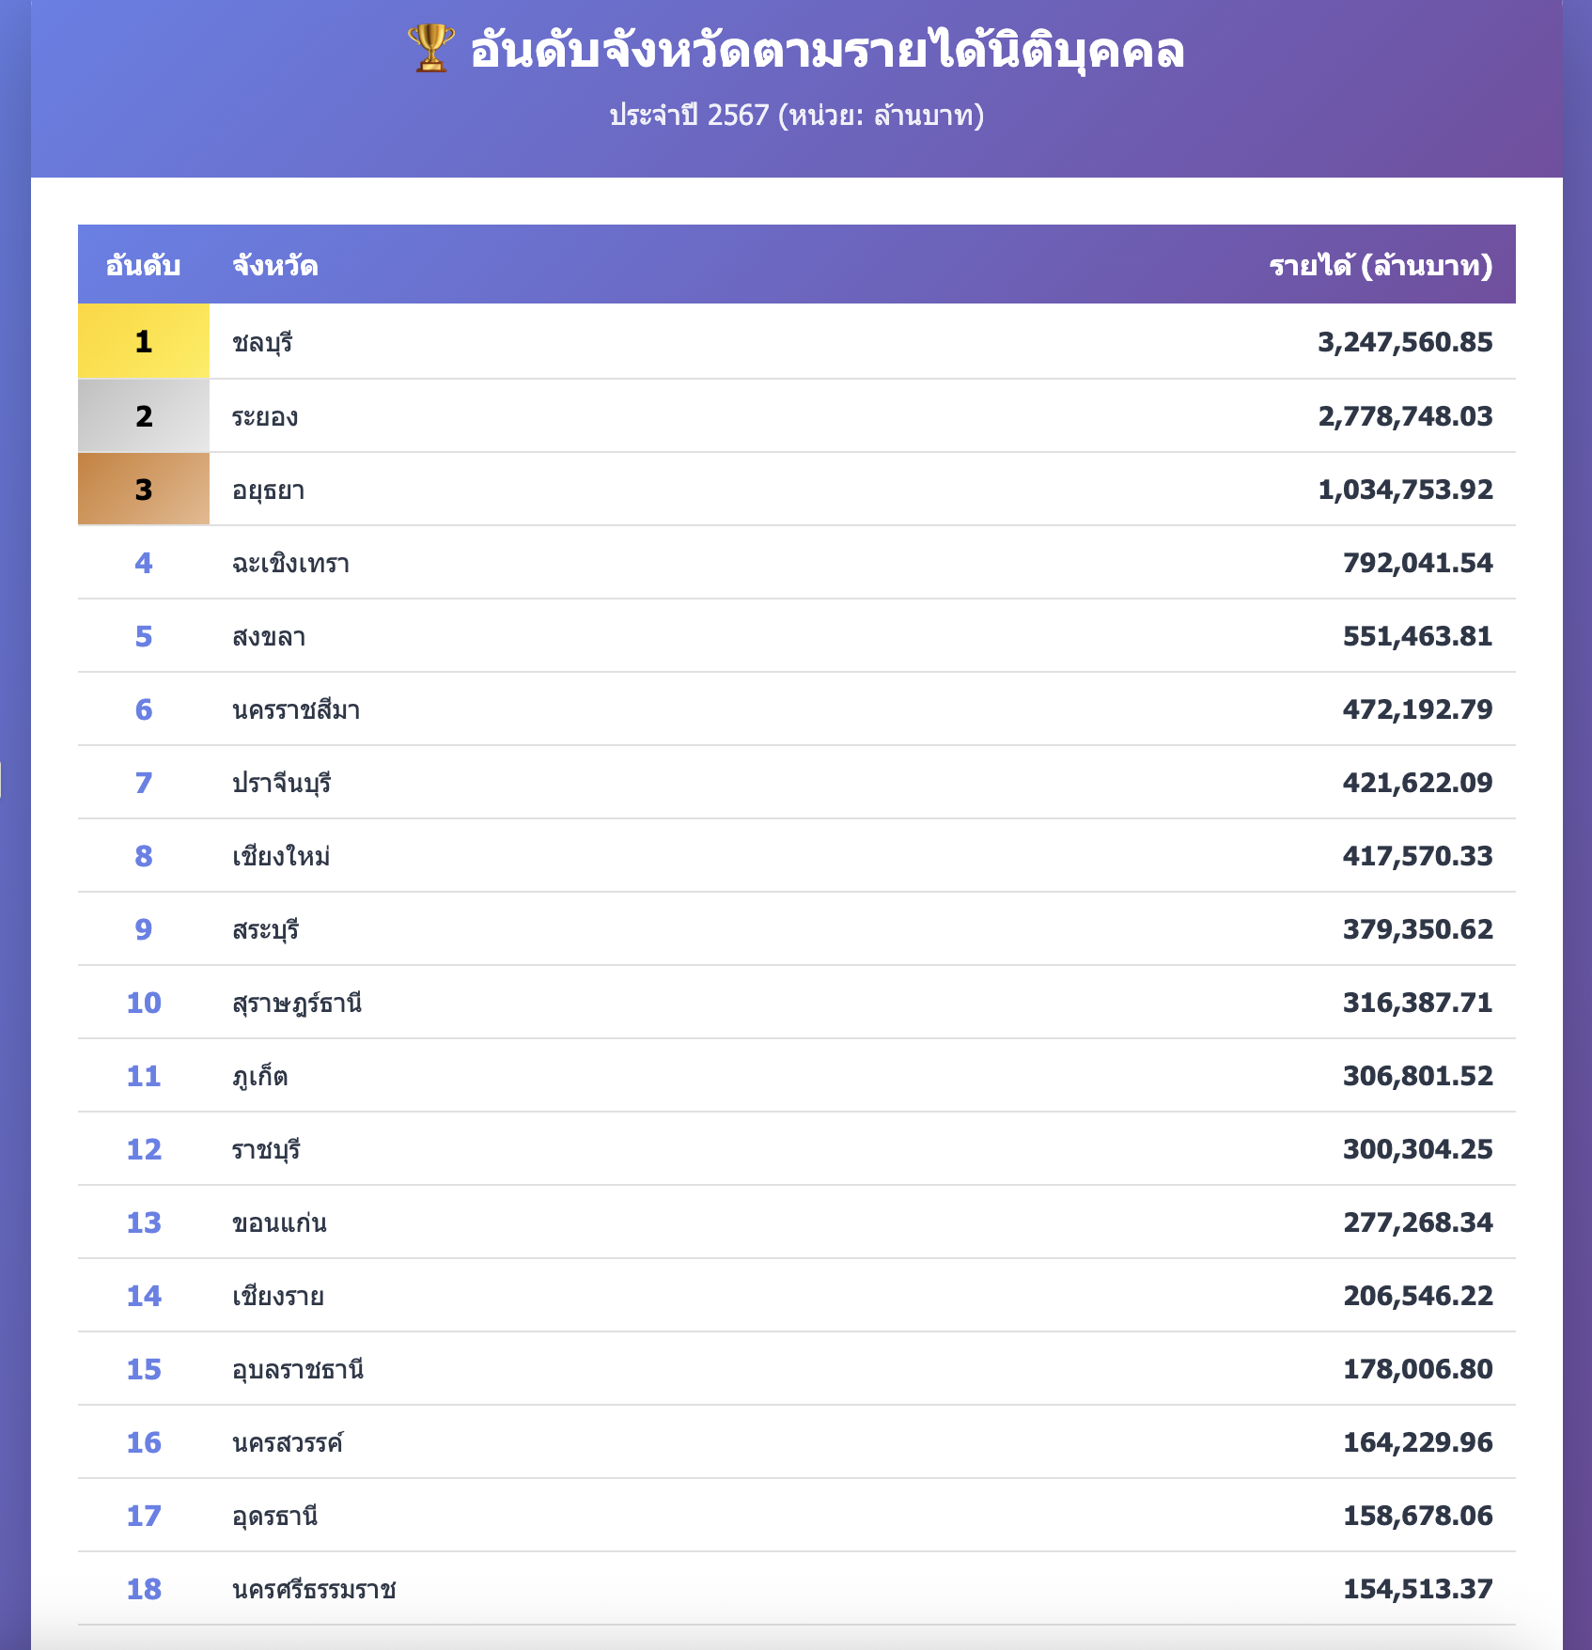Click the revenue value 178,006.80 for อุบลราชธานี
Viewport: 1592px width, 1650px height.
click(1417, 1369)
